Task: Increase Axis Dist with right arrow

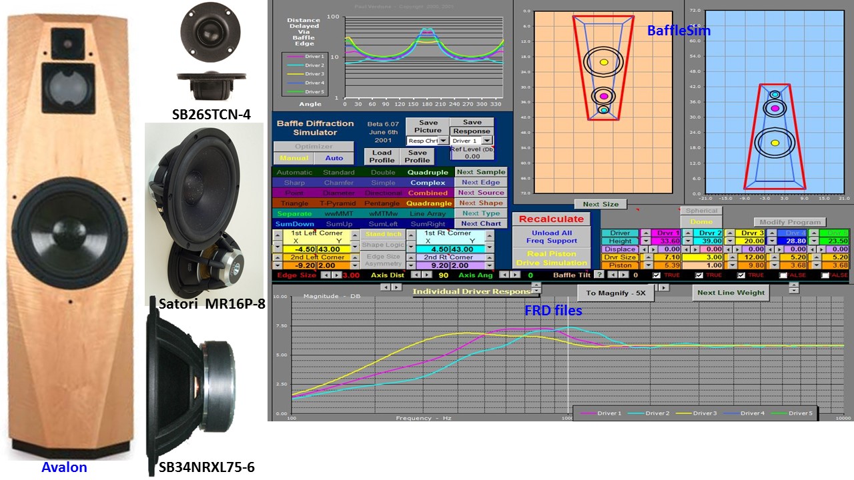Action: click(x=427, y=275)
